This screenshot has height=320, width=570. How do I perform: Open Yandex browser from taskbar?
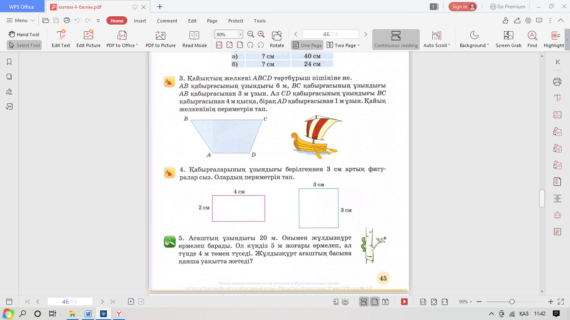coord(119,314)
